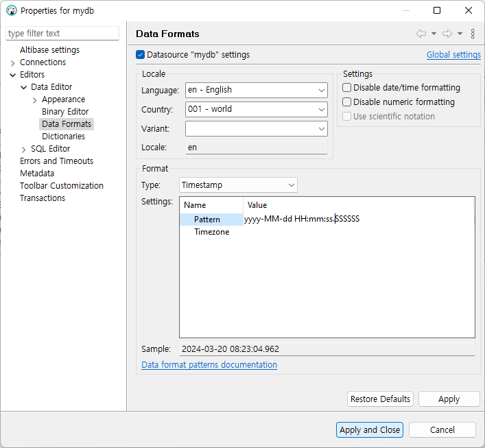Open the back history dropdown arrow
The height and width of the screenshot is (448, 485).
coord(434,34)
